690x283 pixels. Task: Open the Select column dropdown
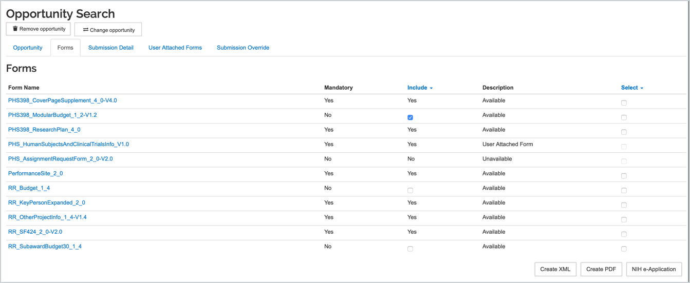point(632,88)
